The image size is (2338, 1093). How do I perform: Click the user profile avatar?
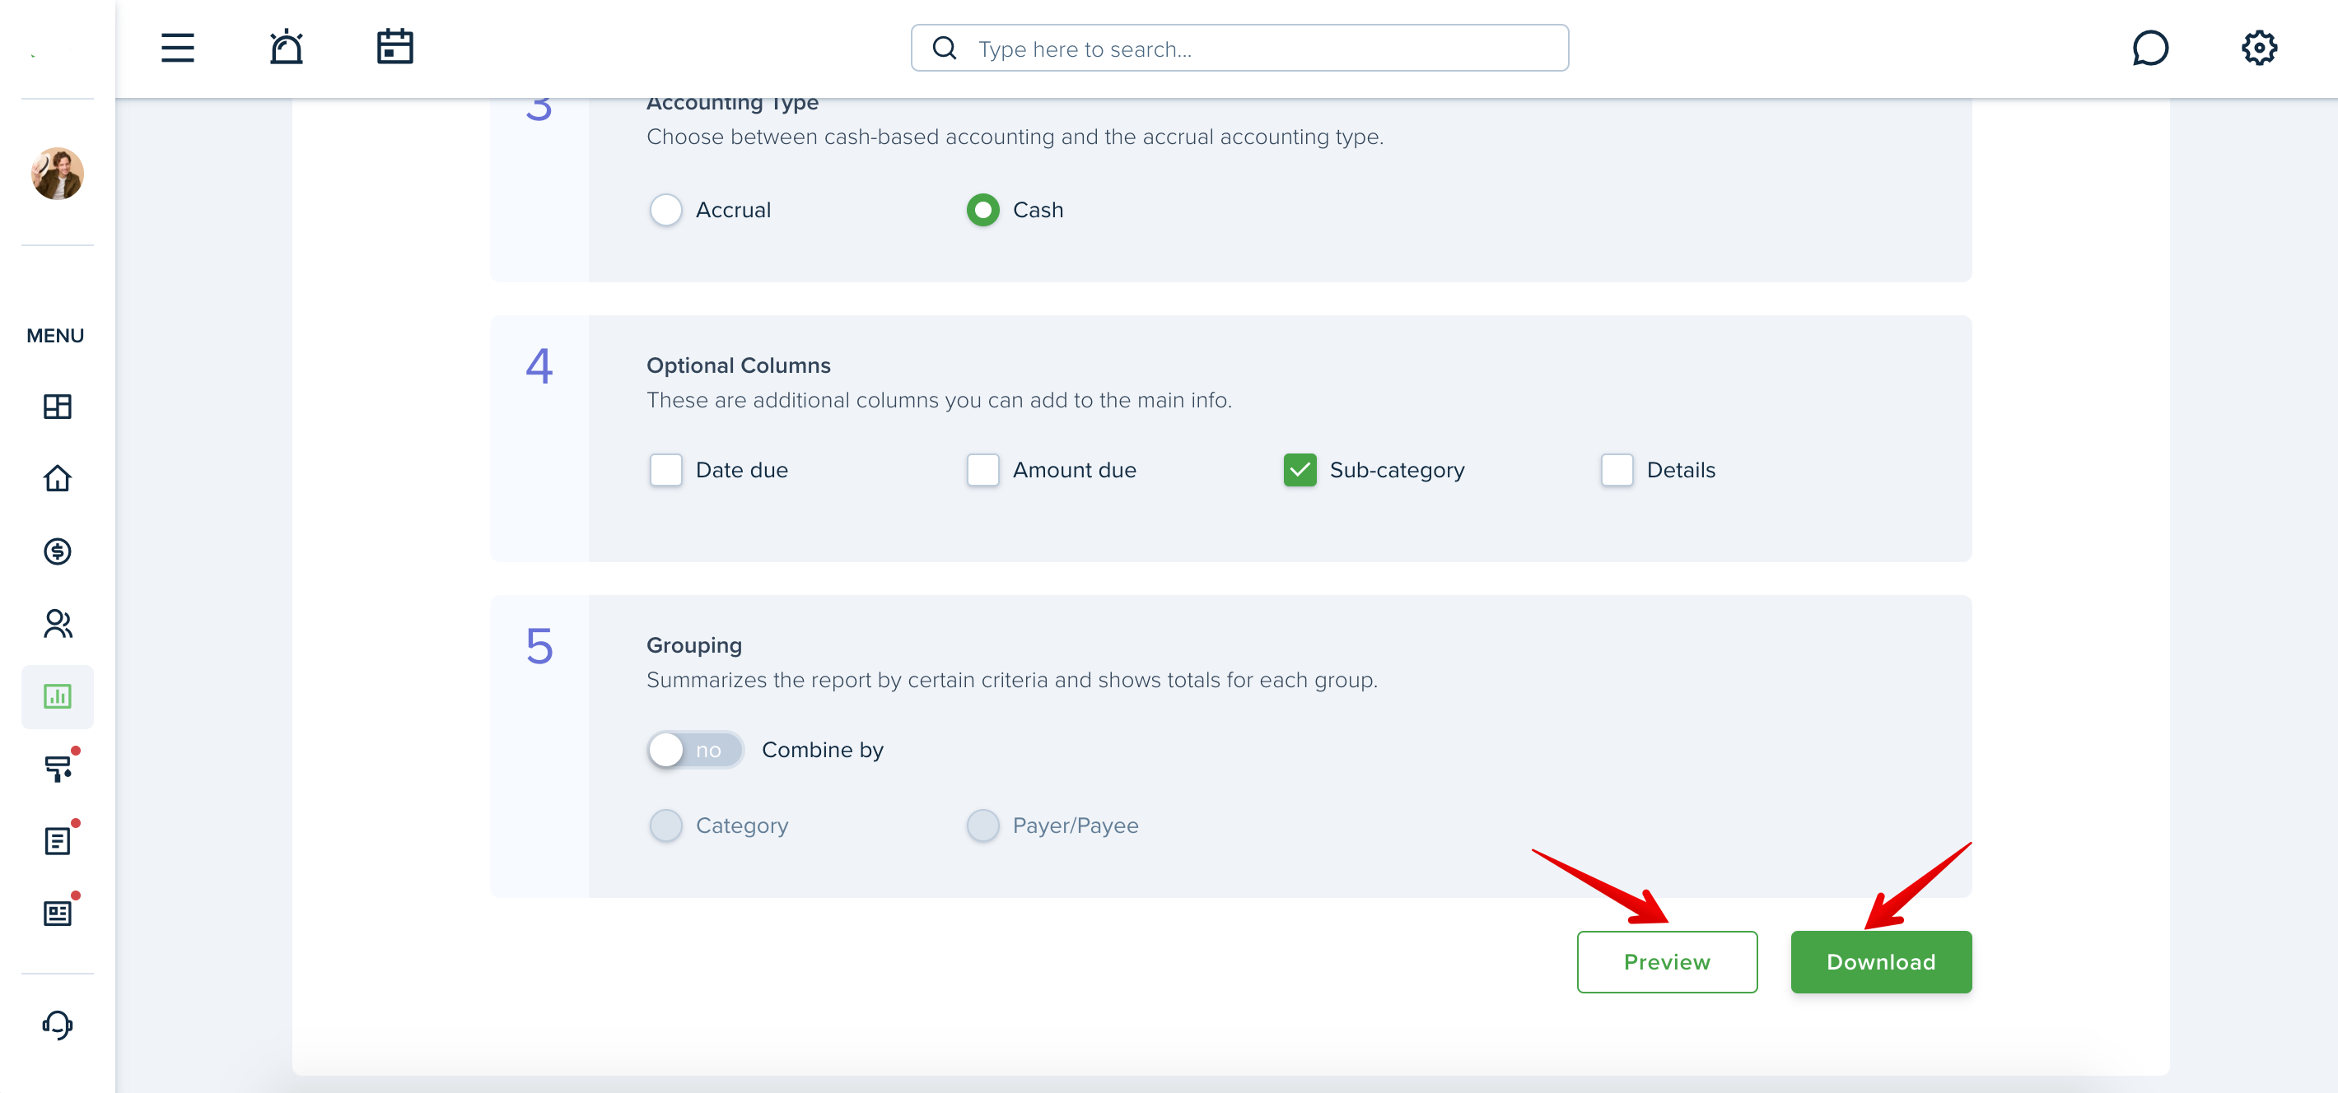point(57,173)
